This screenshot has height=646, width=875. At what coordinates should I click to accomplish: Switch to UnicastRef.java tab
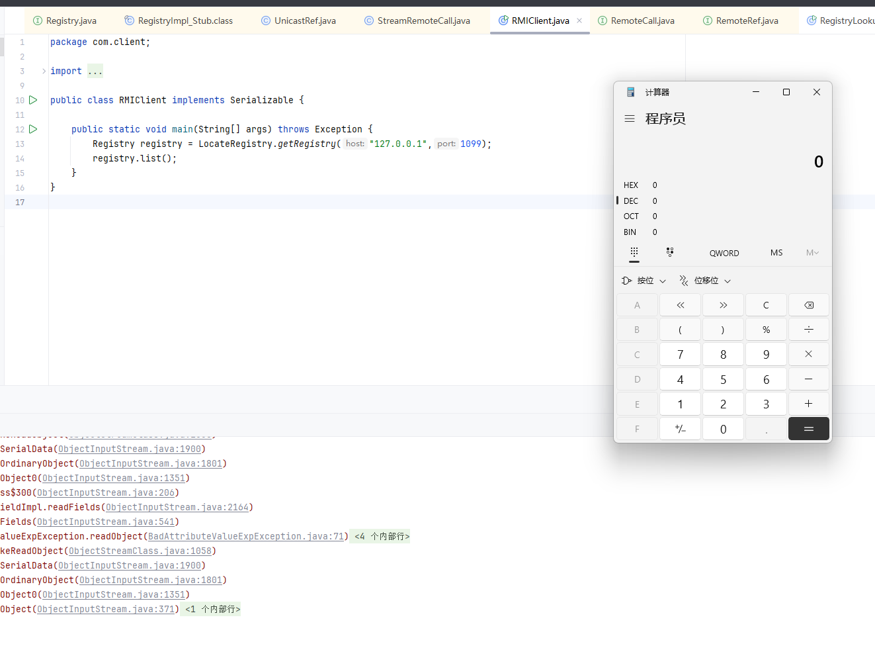click(x=298, y=21)
